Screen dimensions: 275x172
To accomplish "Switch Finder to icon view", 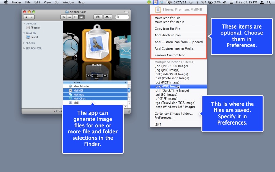I will click(x=64, y=17).
